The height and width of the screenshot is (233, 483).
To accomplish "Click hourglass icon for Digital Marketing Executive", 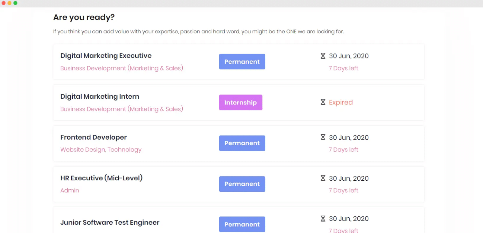I will (x=323, y=56).
